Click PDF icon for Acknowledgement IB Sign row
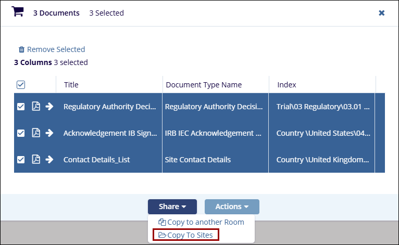 tap(36, 133)
